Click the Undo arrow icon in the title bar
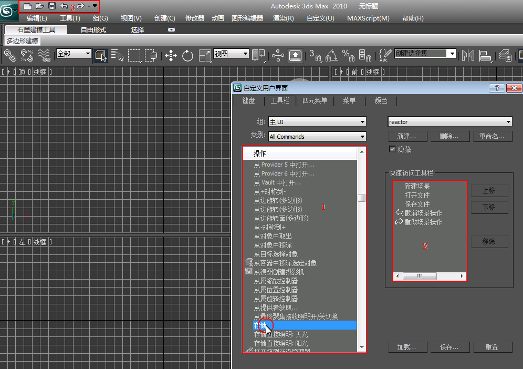 tap(64, 6)
